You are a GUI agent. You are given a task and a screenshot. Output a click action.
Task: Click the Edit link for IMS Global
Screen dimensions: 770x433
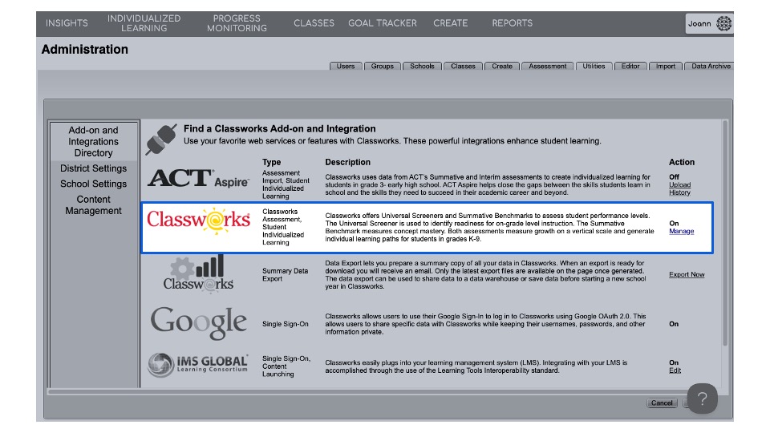tap(675, 370)
